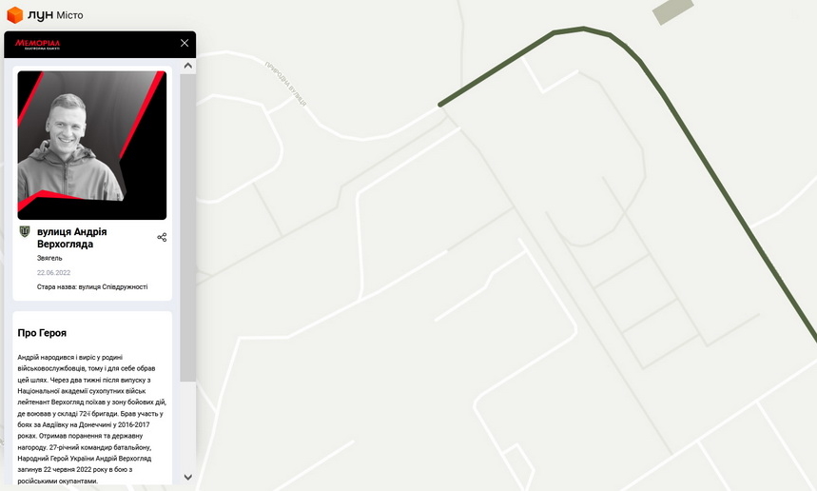Click the panel's scroll-down arrow
The width and height of the screenshot is (817, 491).
coord(188,477)
